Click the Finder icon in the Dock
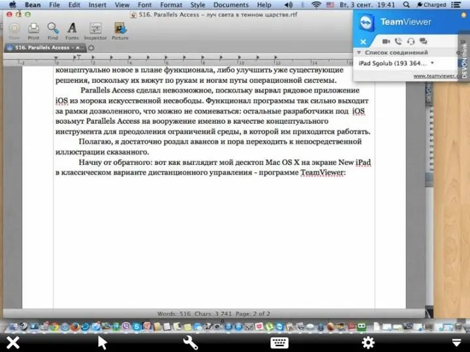 point(13,327)
